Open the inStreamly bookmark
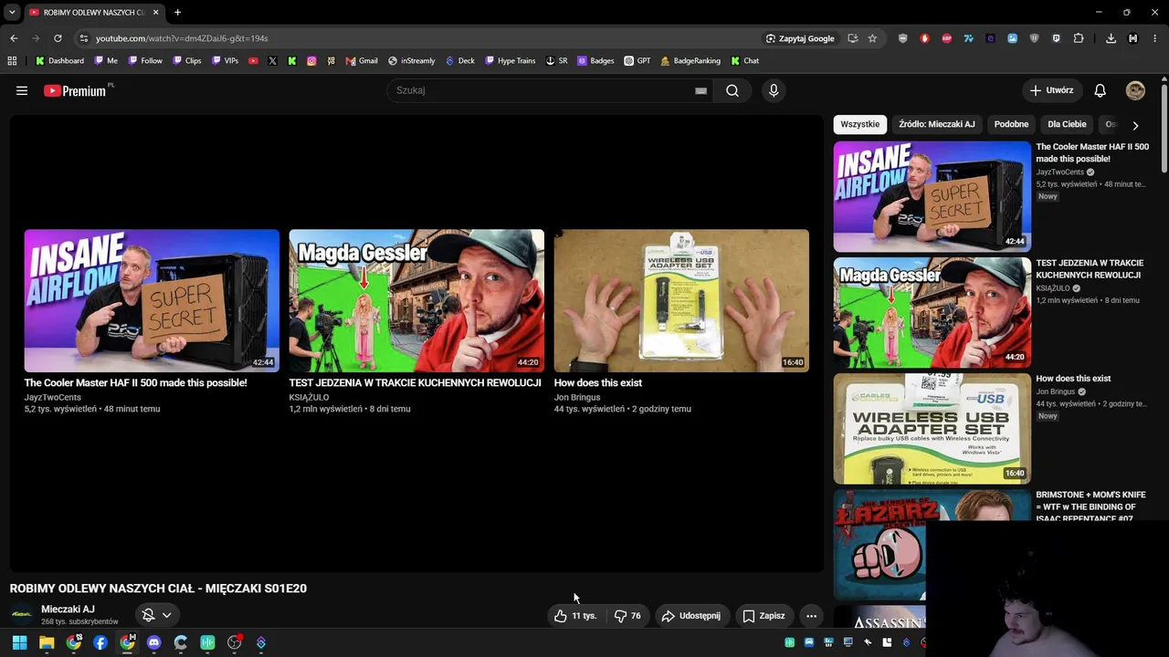Image resolution: width=1169 pixels, height=657 pixels. pos(411,61)
